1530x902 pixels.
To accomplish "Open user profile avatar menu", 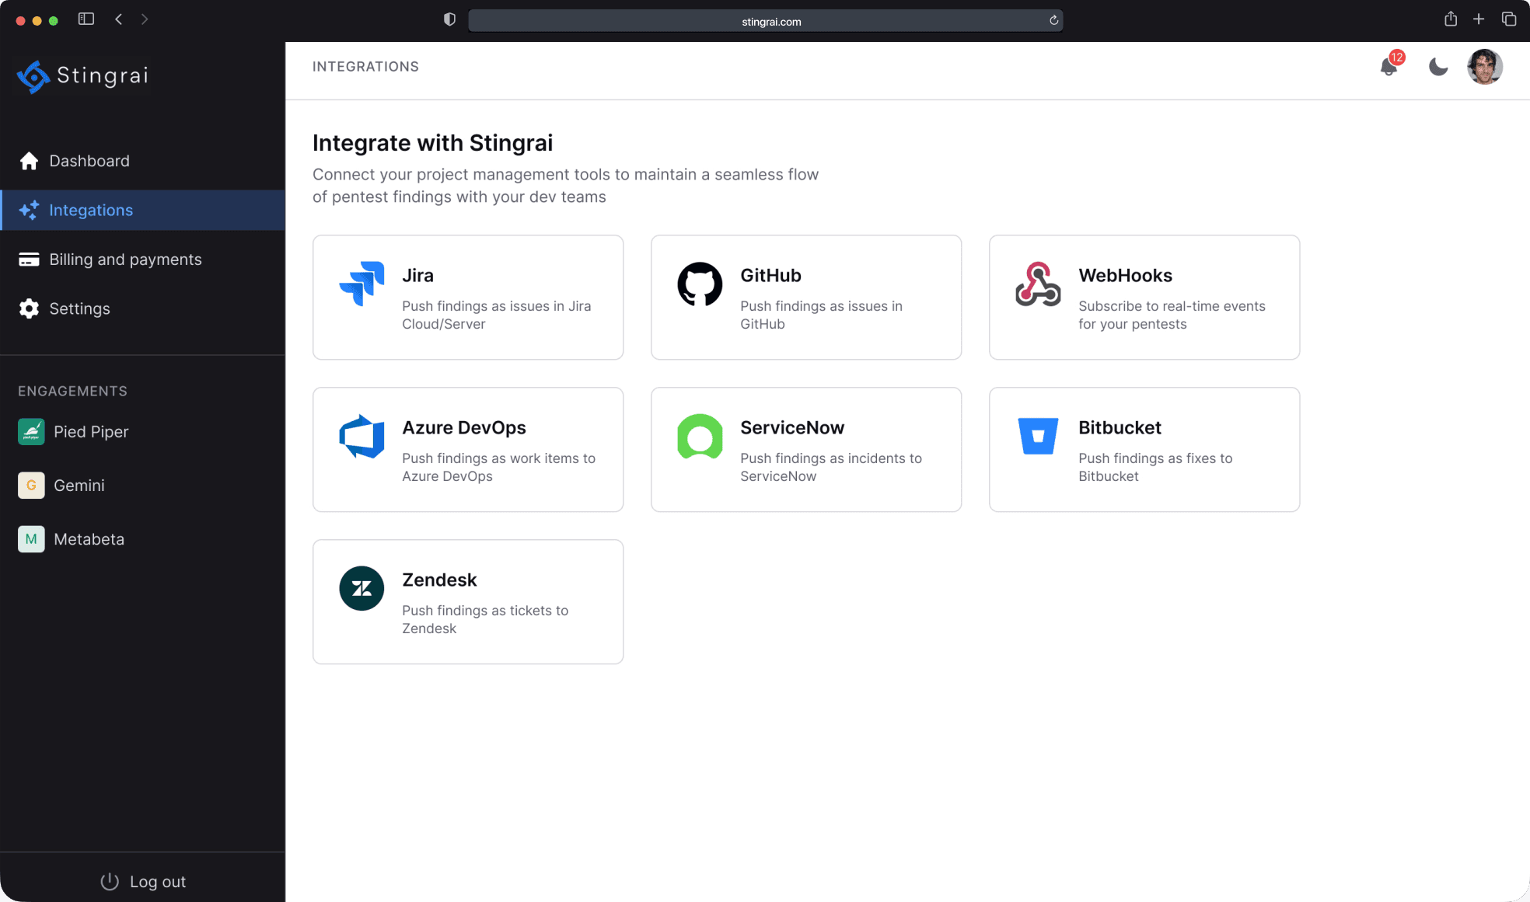I will (1485, 67).
